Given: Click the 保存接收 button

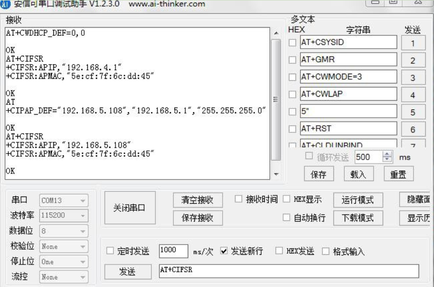Looking at the screenshot, I should pyautogui.click(x=198, y=218).
